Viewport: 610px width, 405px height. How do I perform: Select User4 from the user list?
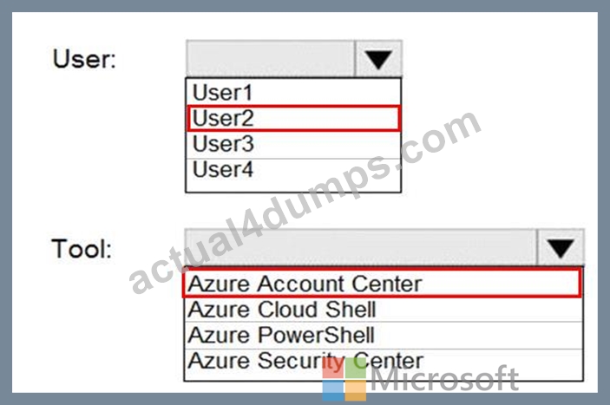[293, 169]
